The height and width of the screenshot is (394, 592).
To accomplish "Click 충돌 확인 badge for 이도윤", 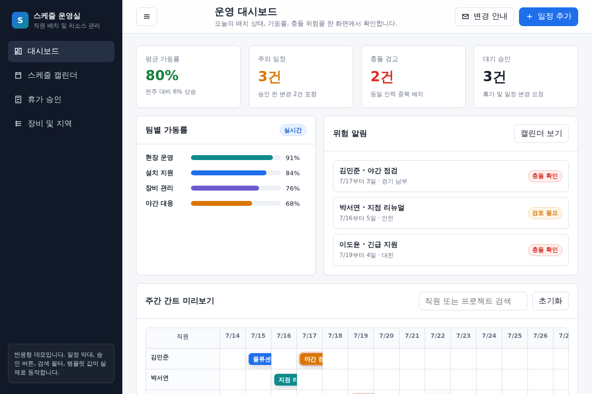I will pos(545,250).
